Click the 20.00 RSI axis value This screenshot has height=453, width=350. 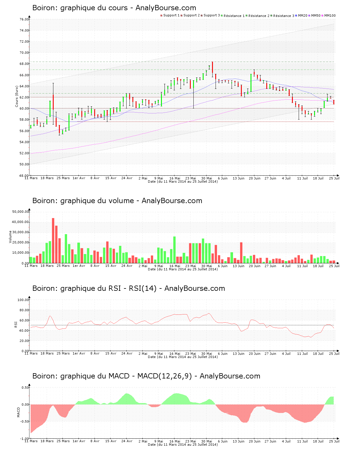click(24, 341)
